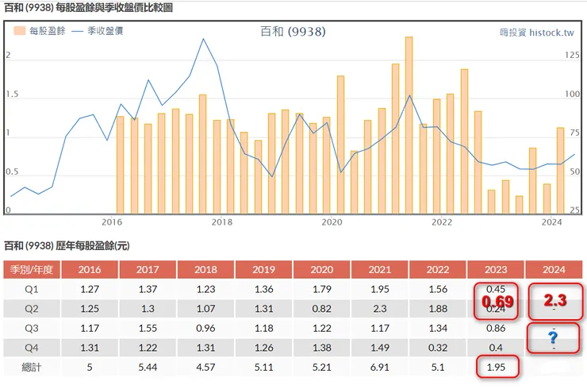Click the 2018 Q3 value 0.96
Screen dimensions: 587x389
coord(205,329)
